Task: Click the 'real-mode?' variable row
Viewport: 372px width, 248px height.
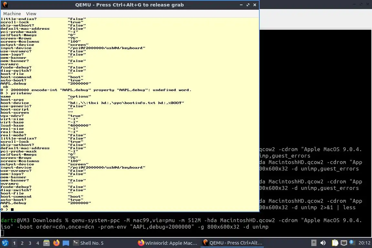Action: pyautogui.click(x=43, y=135)
